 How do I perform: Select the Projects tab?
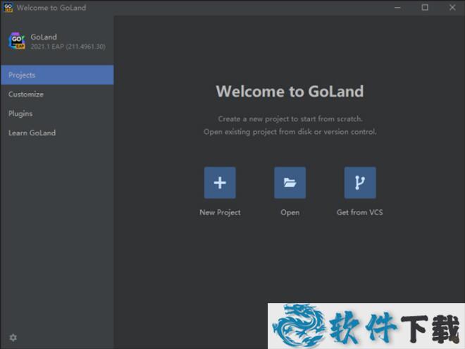point(56,75)
